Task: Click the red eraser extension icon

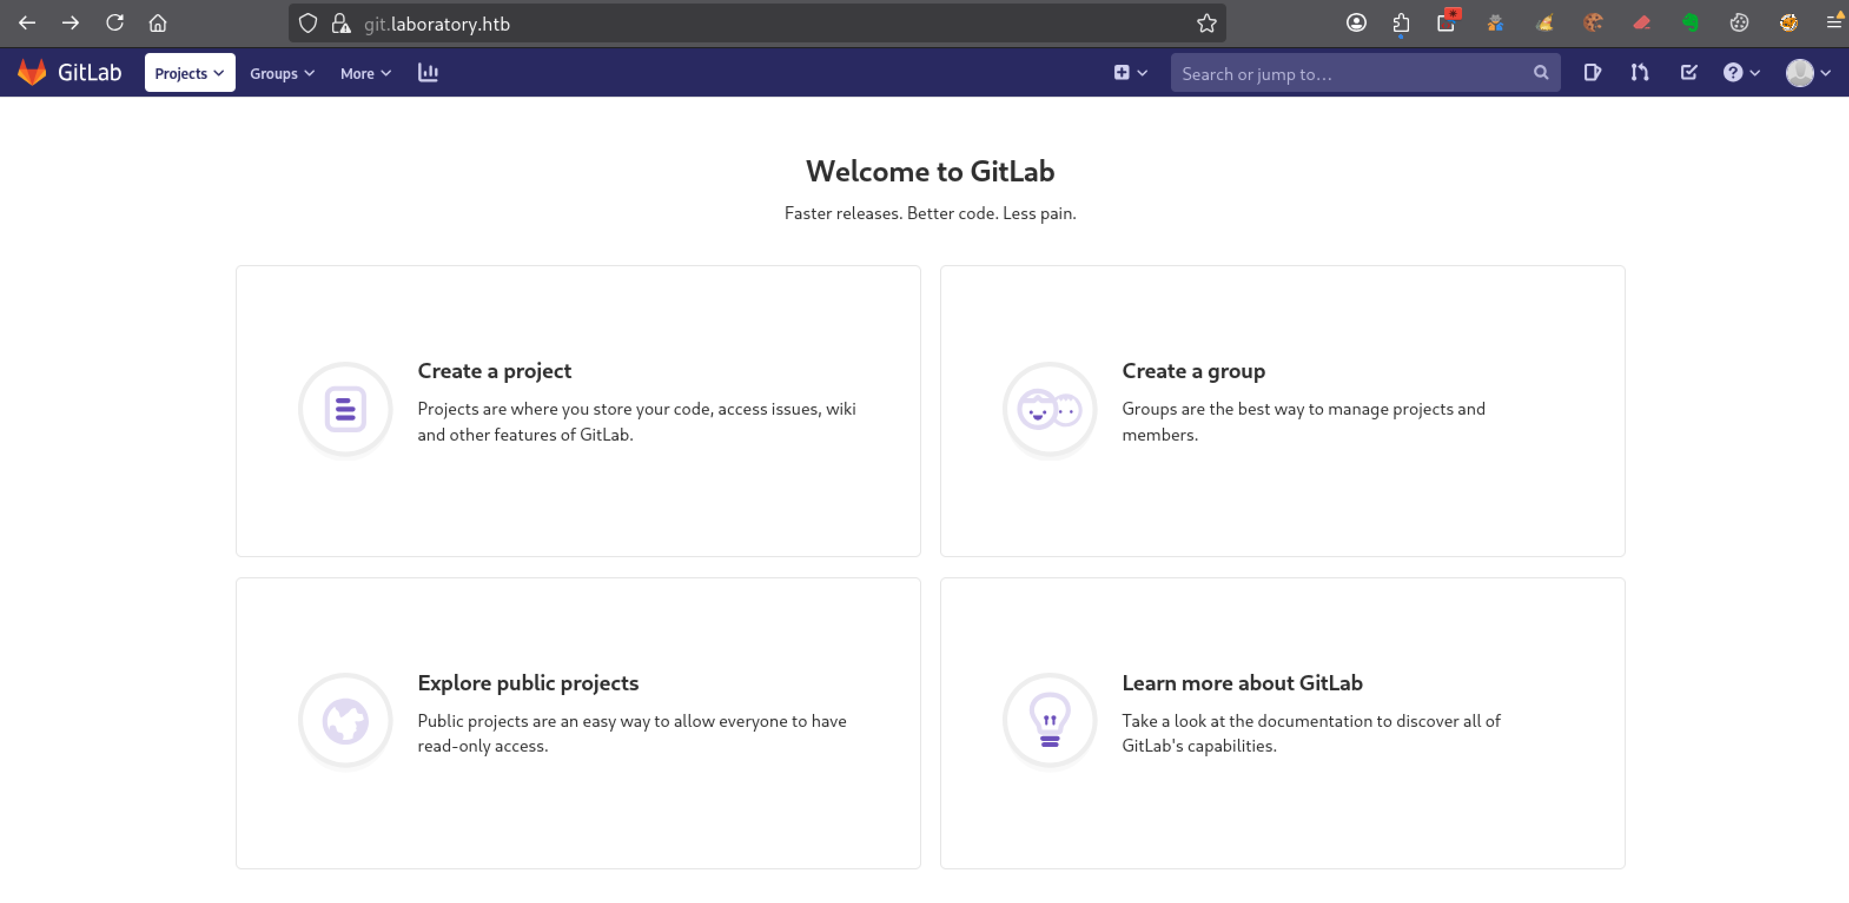Action: tap(1642, 23)
